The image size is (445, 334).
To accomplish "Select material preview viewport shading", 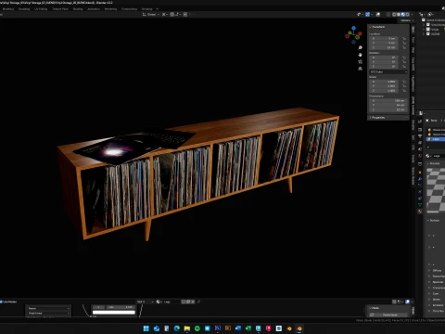I will [x=403, y=14].
